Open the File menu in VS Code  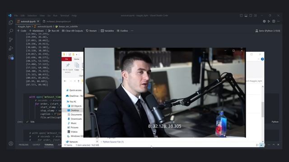[x=16, y=16]
